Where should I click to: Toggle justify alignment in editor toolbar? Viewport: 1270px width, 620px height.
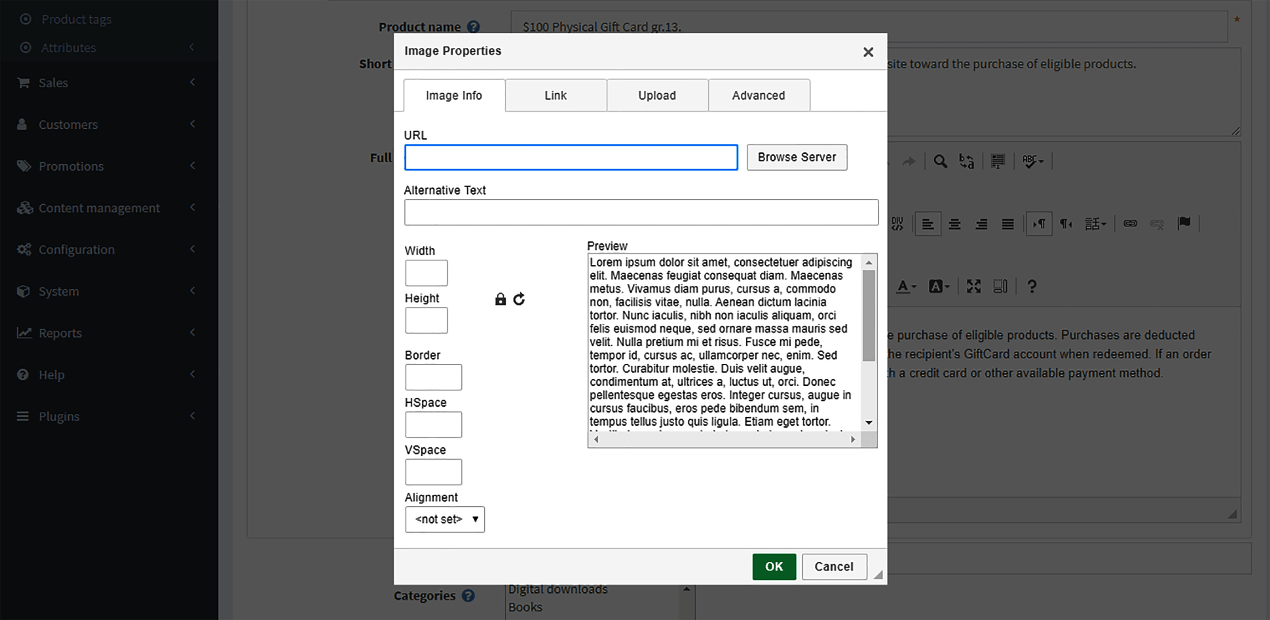point(1008,224)
